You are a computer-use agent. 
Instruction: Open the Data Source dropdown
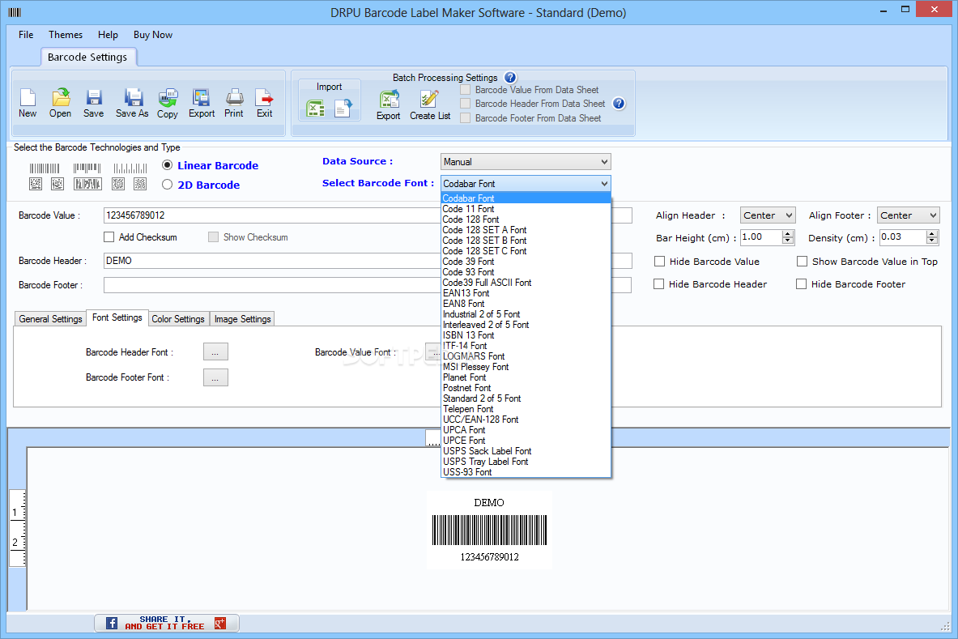(526, 162)
